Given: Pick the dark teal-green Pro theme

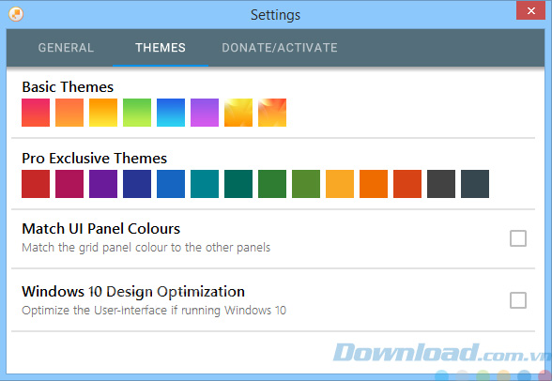Looking at the screenshot, I should [238, 184].
